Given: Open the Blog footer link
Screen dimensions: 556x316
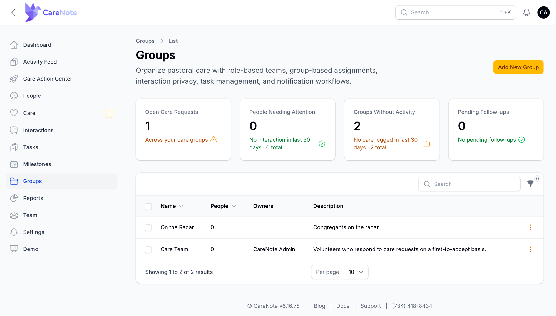Looking at the screenshot, I should pos(319,306).
